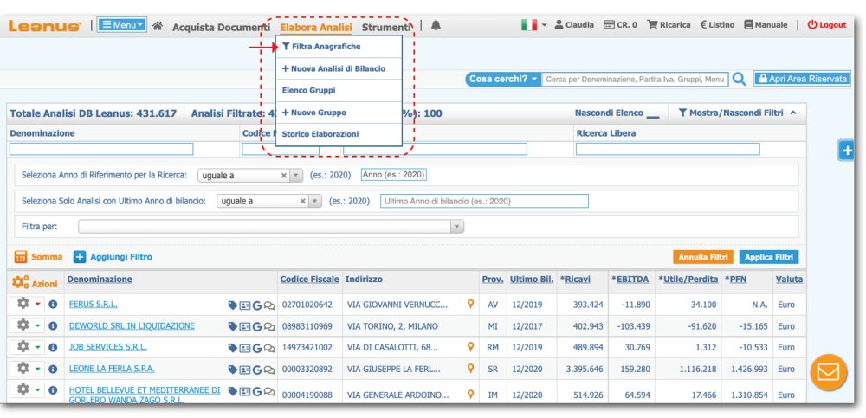The height and width of the screenshot is (418, 866).
Task: Toggle Mostra/Nascondi Filtri
Action: tap(737, 113)
